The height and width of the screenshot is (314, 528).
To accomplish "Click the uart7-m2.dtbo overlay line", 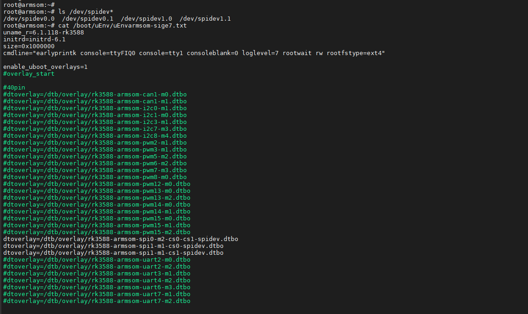I will point(97,301).
